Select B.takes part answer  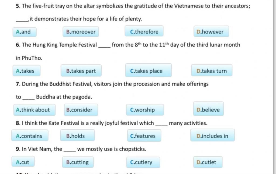pos(81,70)
